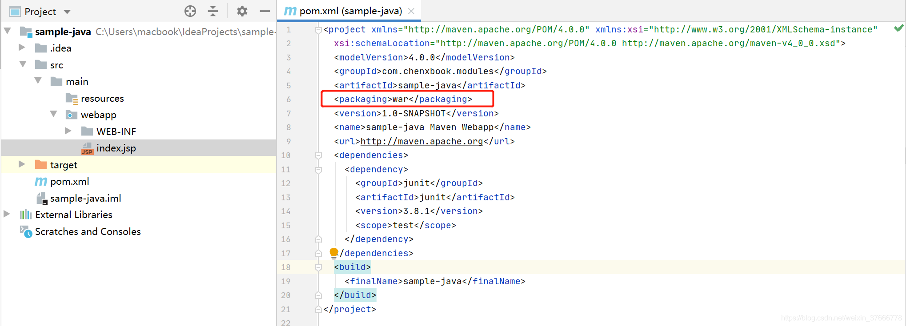Click the Scratches and Consoles clock icon

[x=26, y=231]
